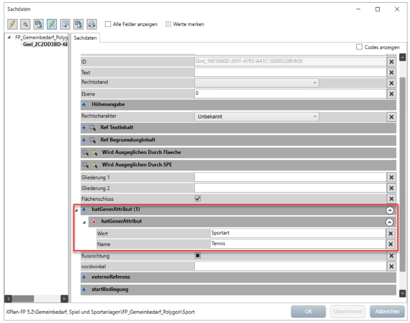Toggle the flussrichtung checkbox
This screenshot has width=410, height=323.
pyautogui.click(x=198, y=255)
